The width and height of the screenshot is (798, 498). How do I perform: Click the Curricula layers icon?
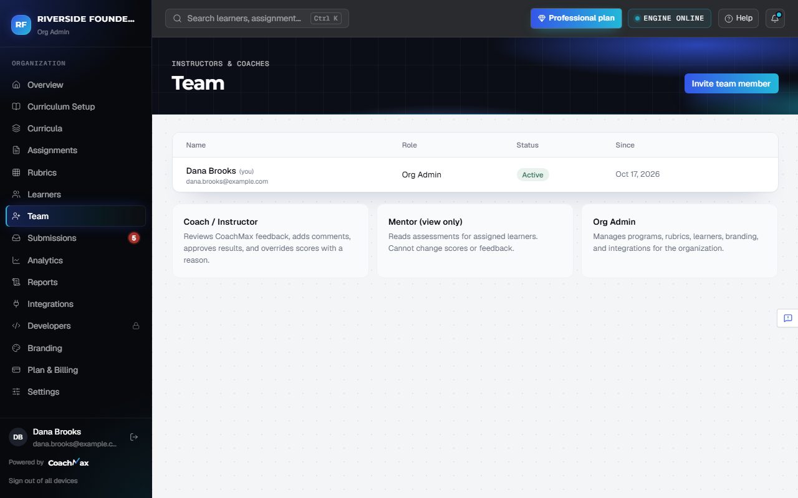point(16,128)
